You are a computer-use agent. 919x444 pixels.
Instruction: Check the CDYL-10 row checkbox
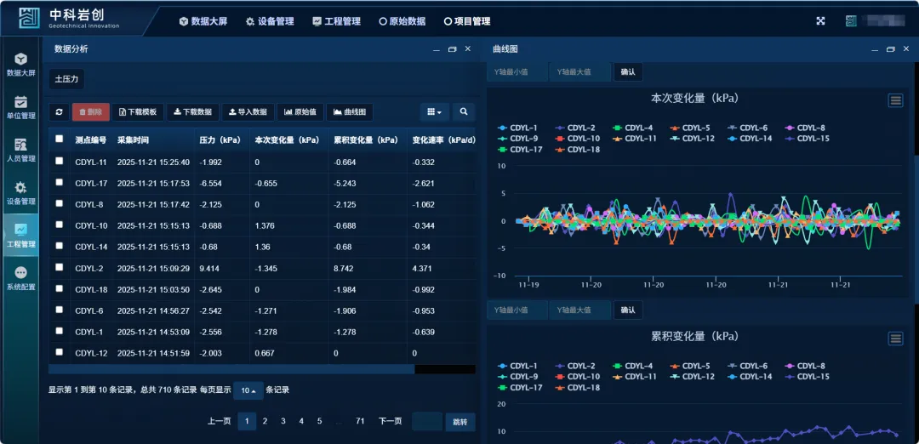(x=59, y=225)
